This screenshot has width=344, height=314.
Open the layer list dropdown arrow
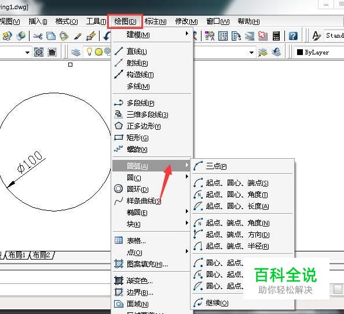(x=252, y=53)
